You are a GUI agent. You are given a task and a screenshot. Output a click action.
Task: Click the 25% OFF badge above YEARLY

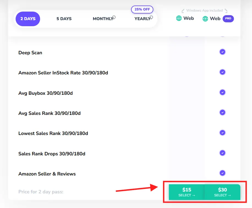click(142, 9)
